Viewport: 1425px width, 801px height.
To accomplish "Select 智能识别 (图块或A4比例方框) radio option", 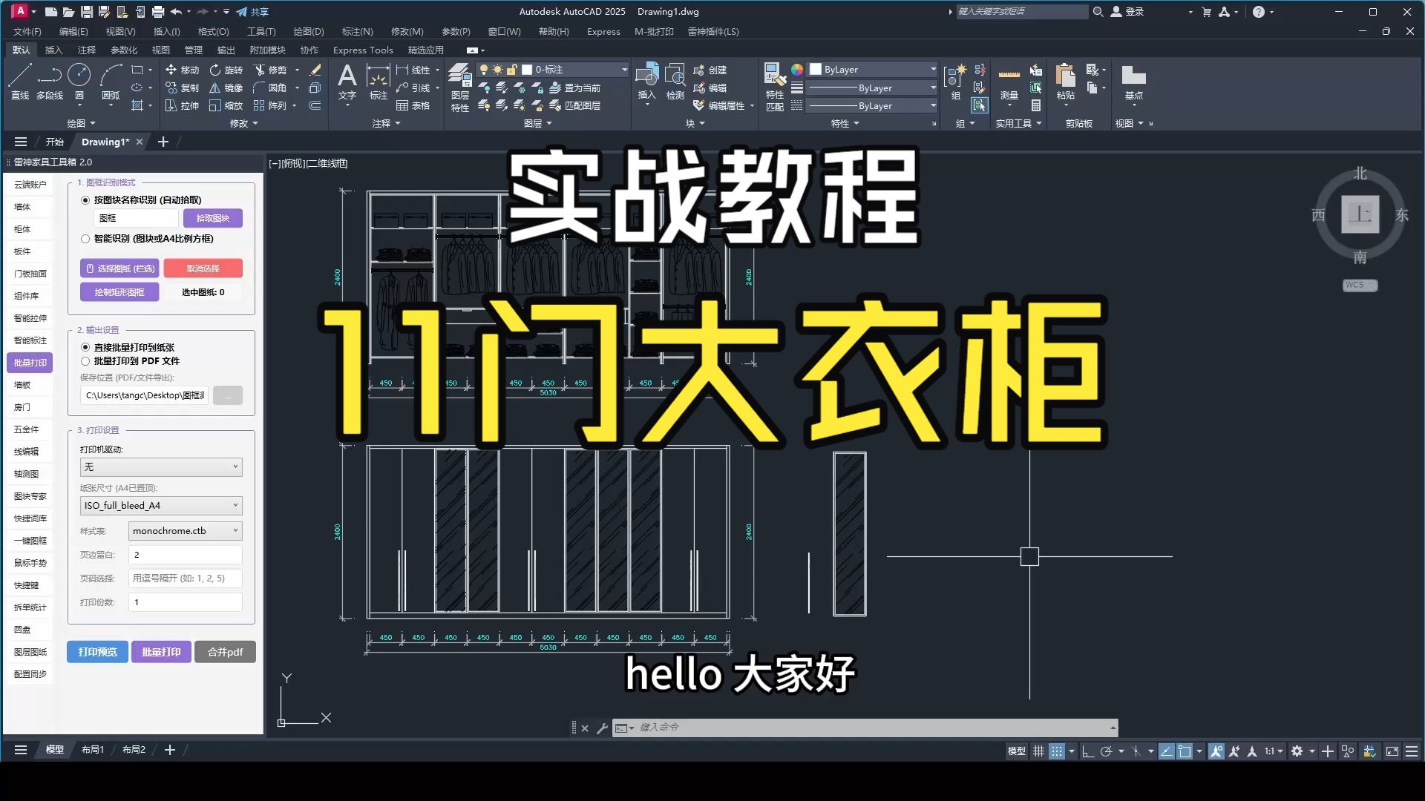I will 85,239.
